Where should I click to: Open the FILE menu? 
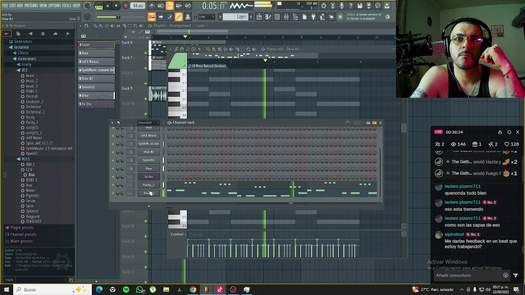click(x=5, y=6)
